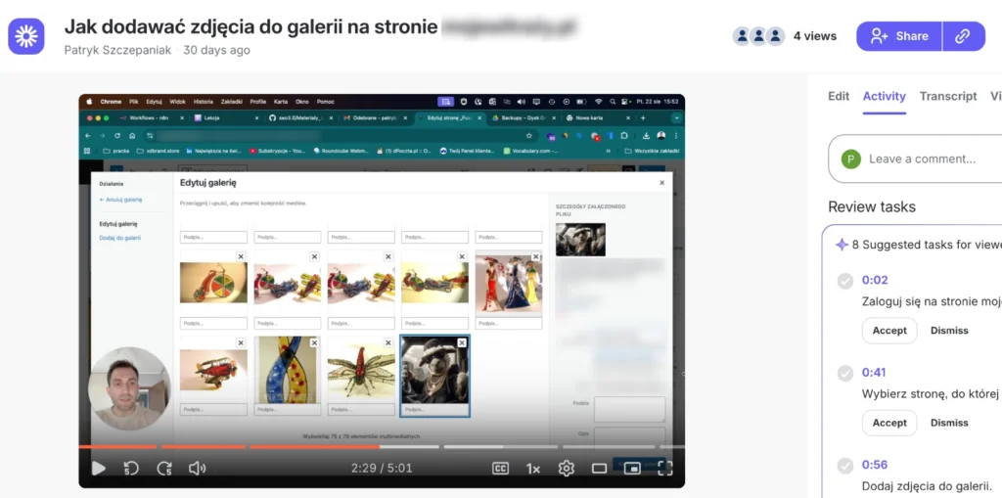Open Wszystkie zakładki bookmarks folder
The image size is (1002, 498).
653,151
